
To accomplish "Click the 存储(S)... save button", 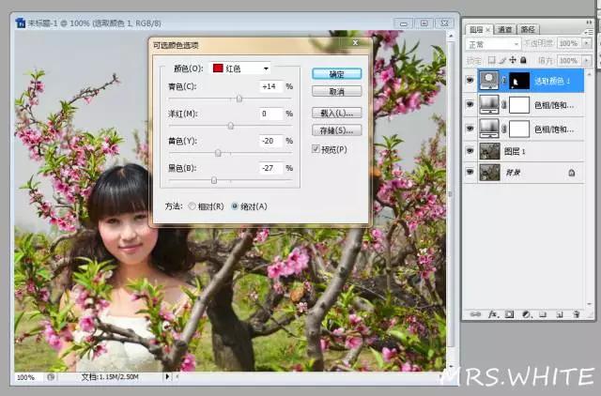I will click(336, 130).
